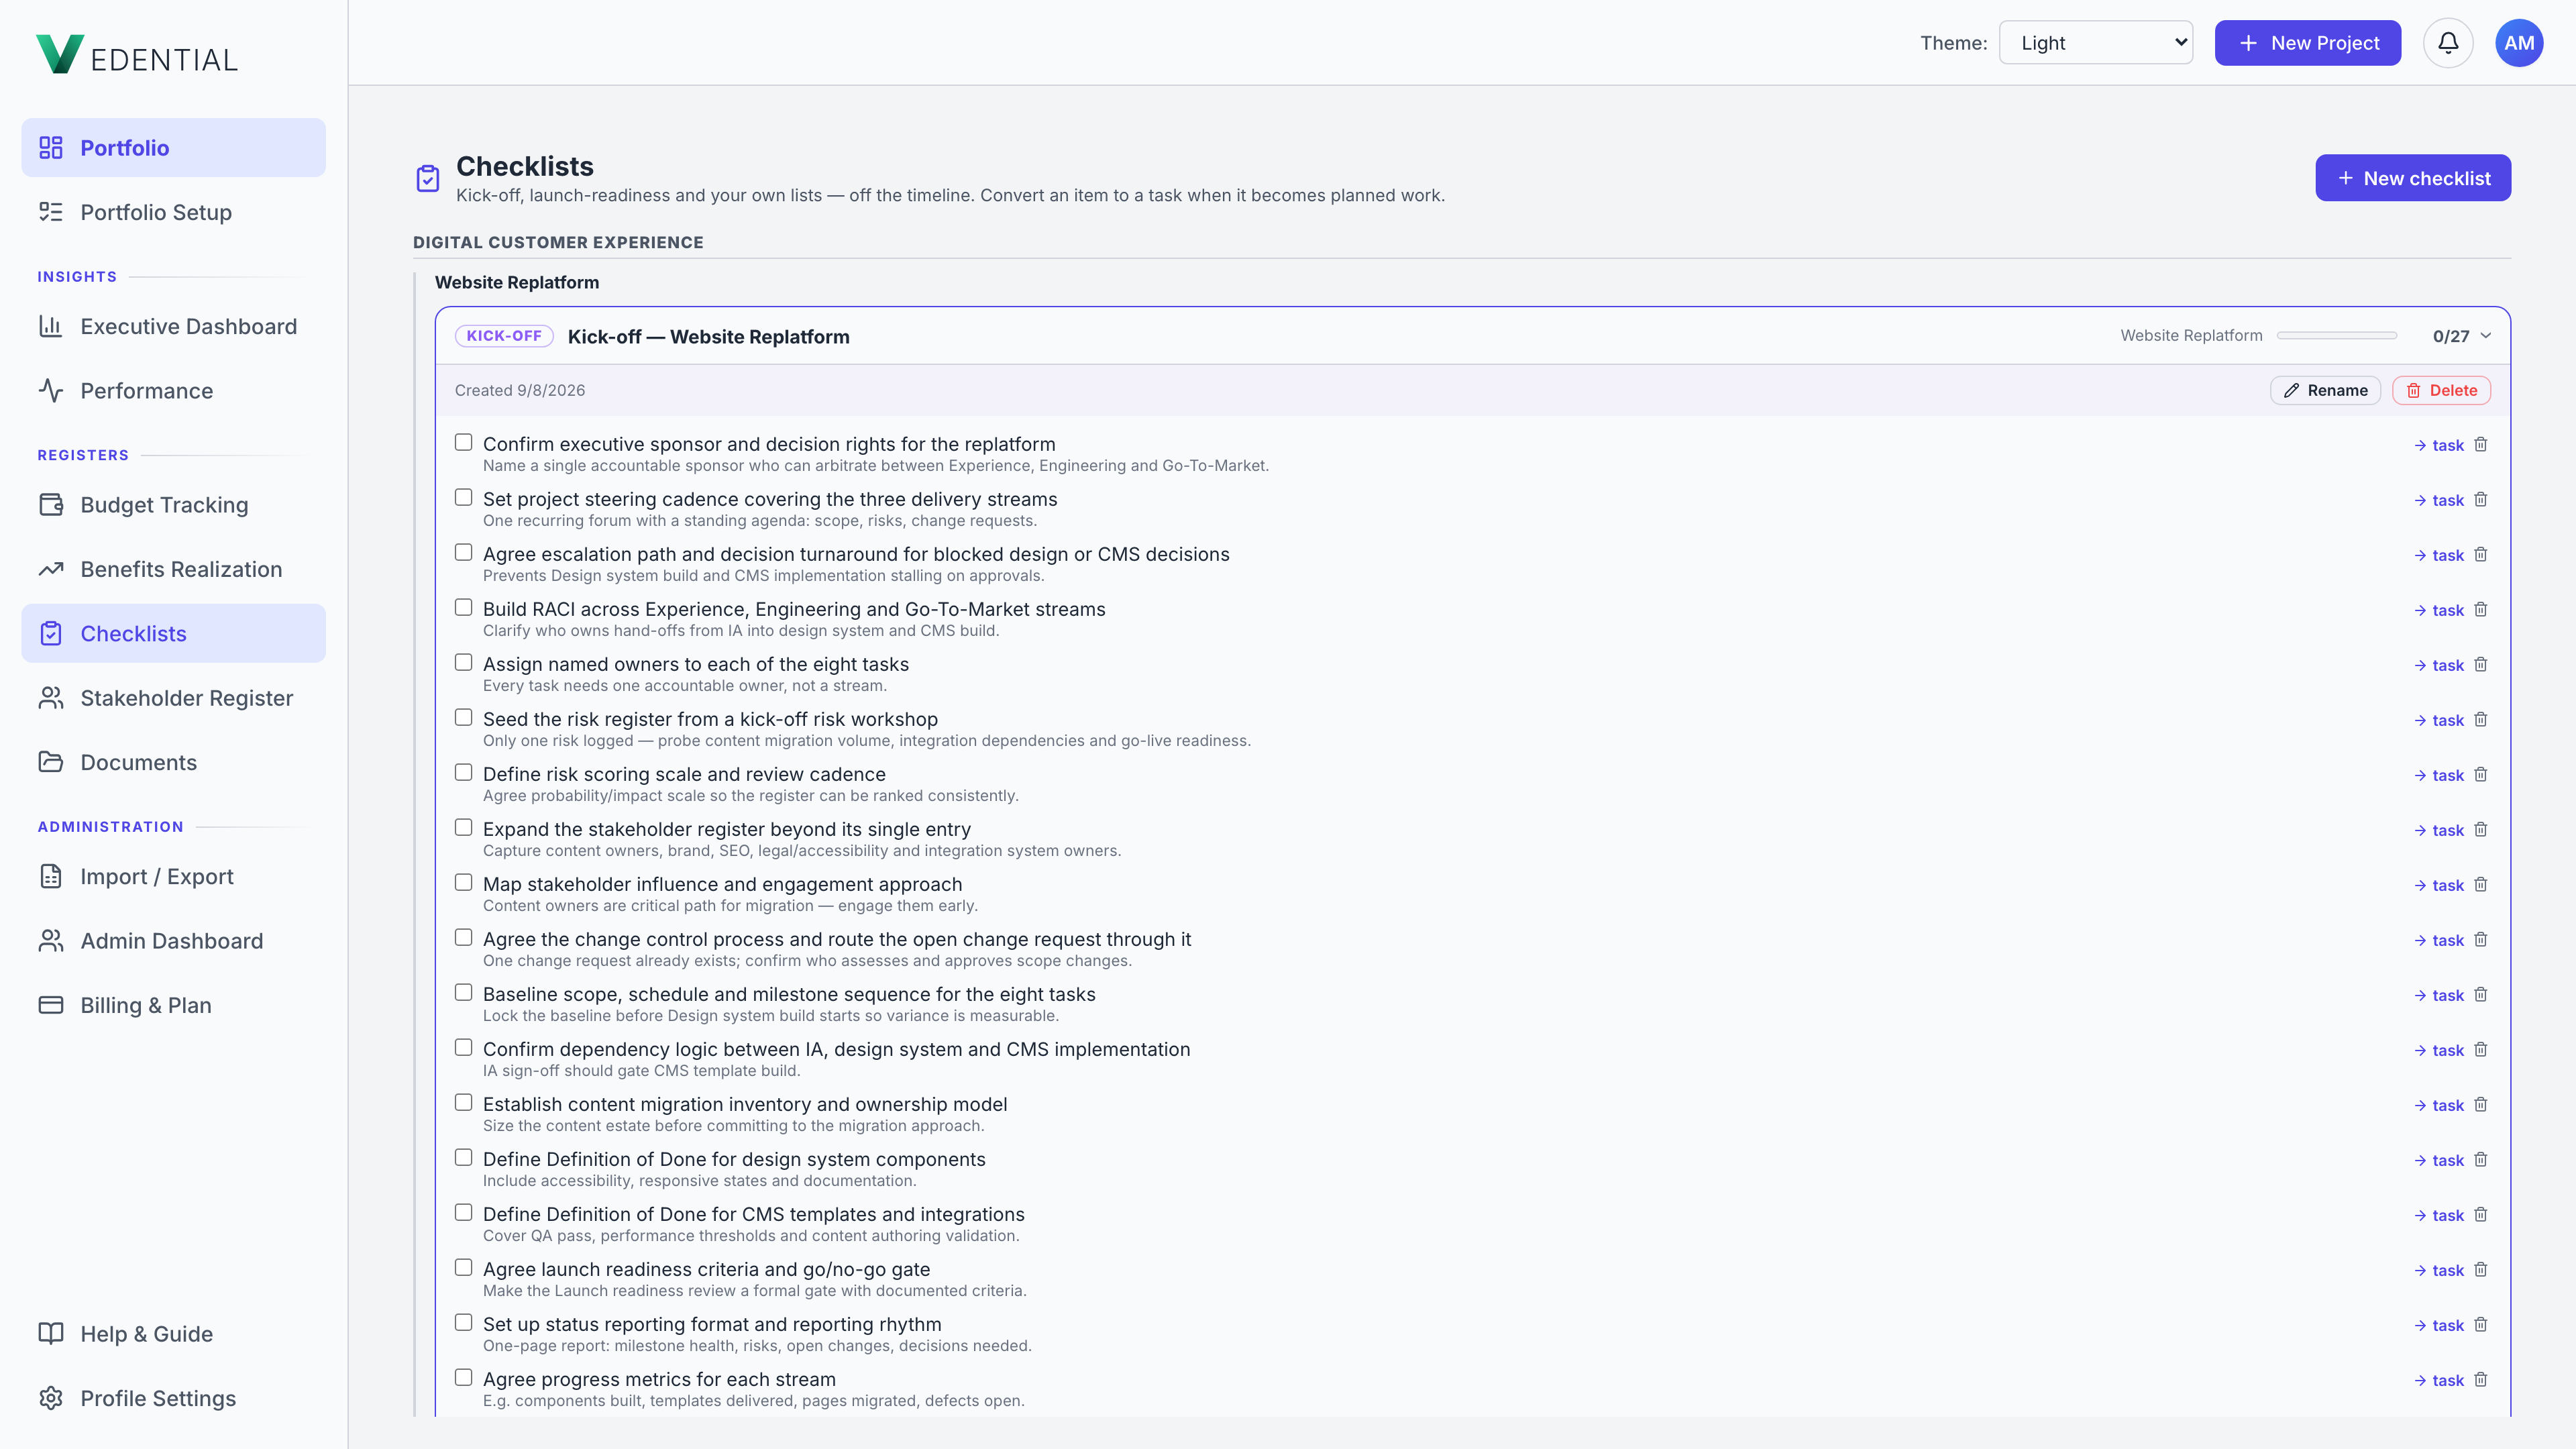Open Stakeholder Register
The height and width of the screenshot is (1449, 2576).
(174, 698)
